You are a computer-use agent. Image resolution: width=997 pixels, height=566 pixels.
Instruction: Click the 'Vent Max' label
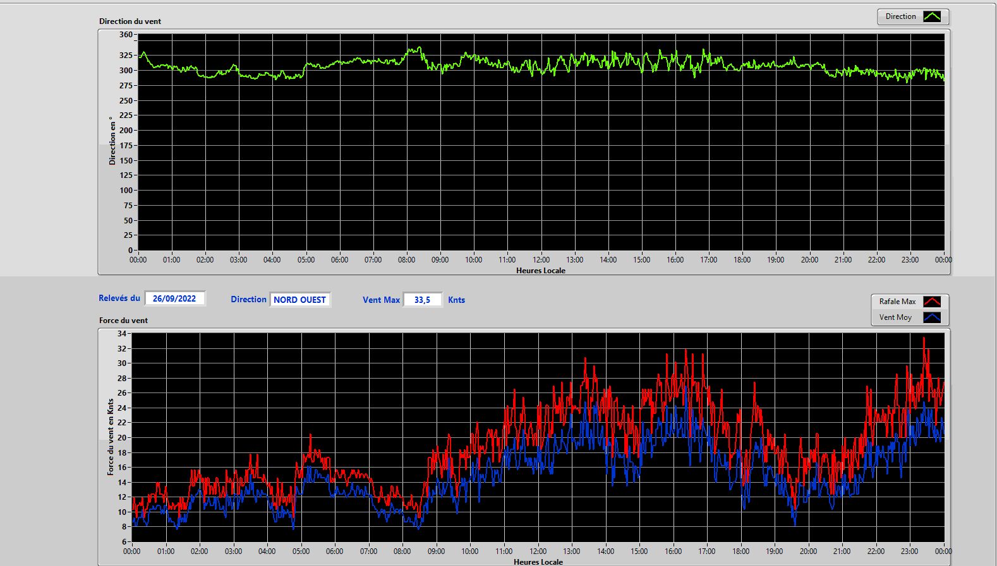[x=381, y=300]
